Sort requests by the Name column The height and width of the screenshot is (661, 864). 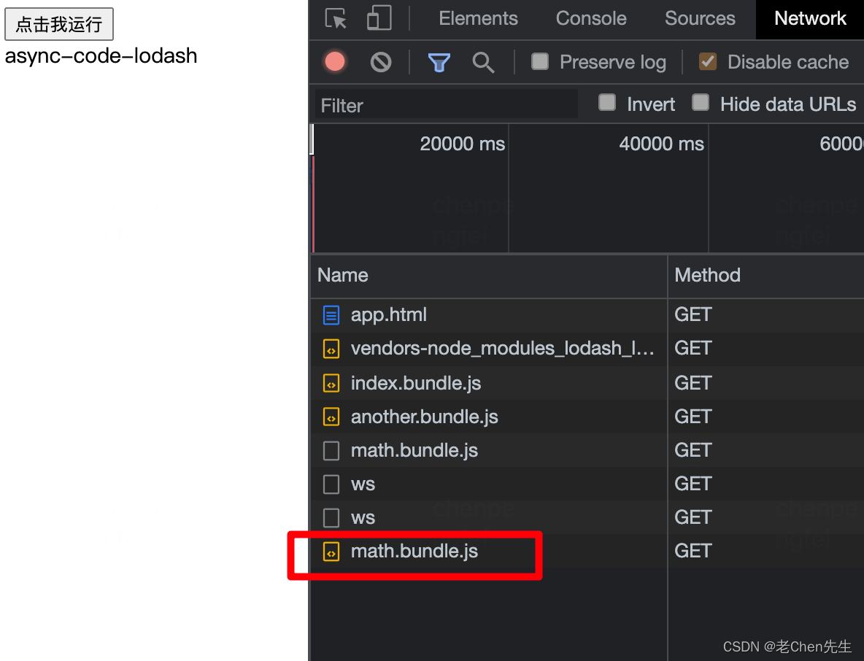point(489,276)
